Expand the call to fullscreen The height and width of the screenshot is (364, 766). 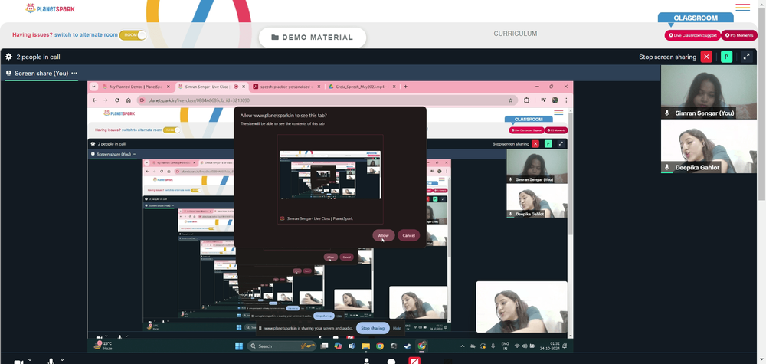(x=746, y=57)
